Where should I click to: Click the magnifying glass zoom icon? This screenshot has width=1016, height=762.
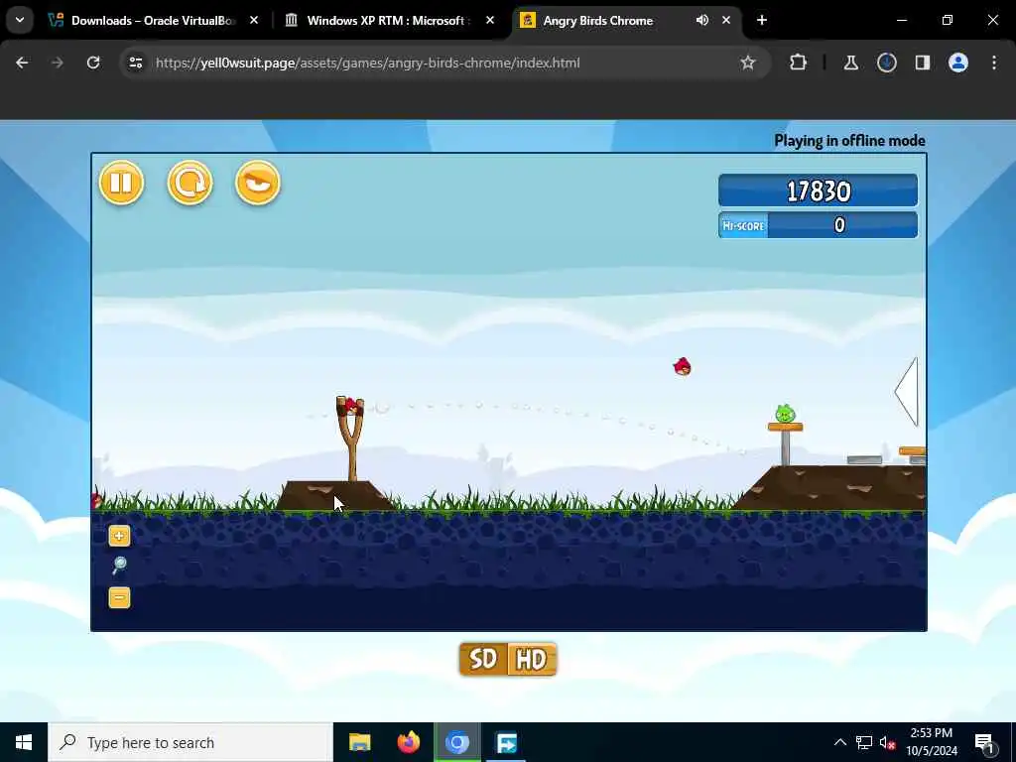[119, 566]
